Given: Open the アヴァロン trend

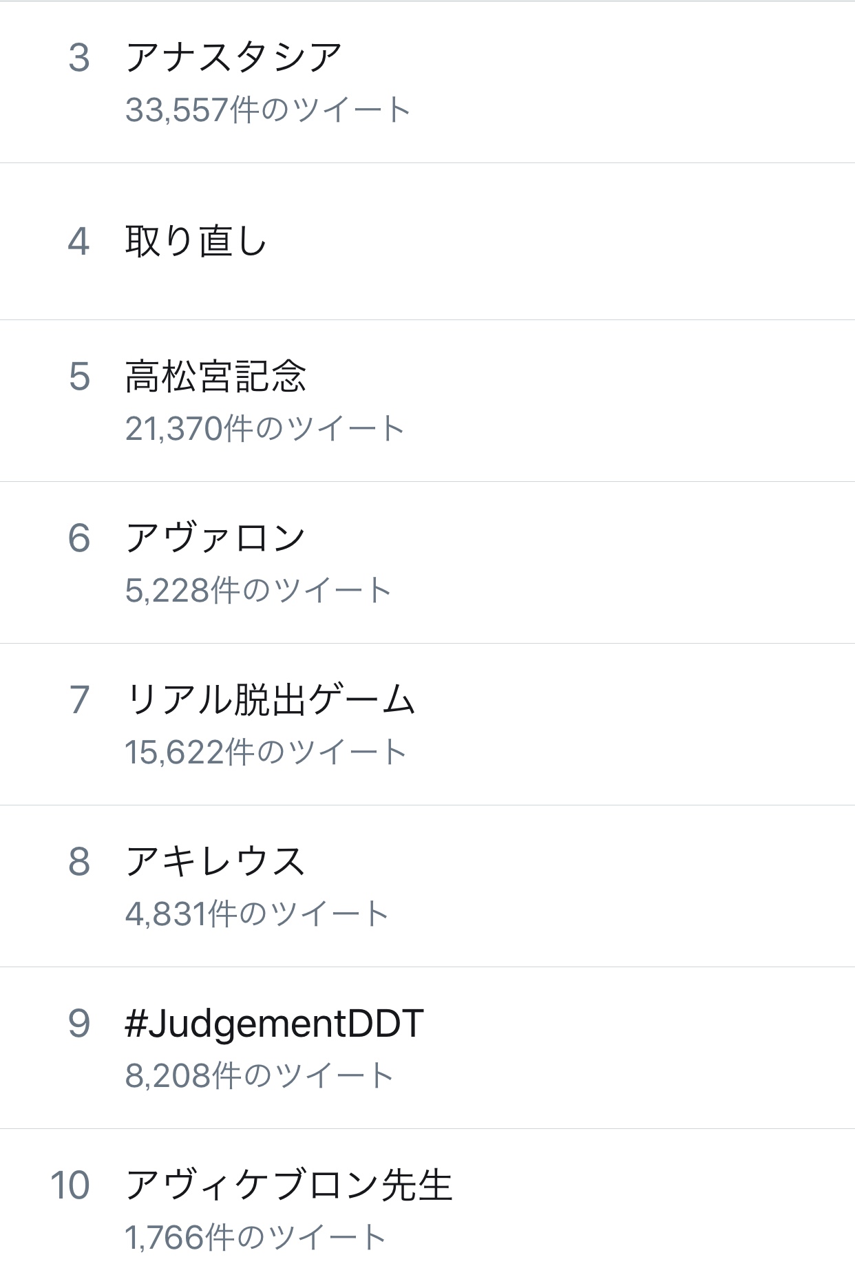Looking at the screenshot, I should point(215,538).
